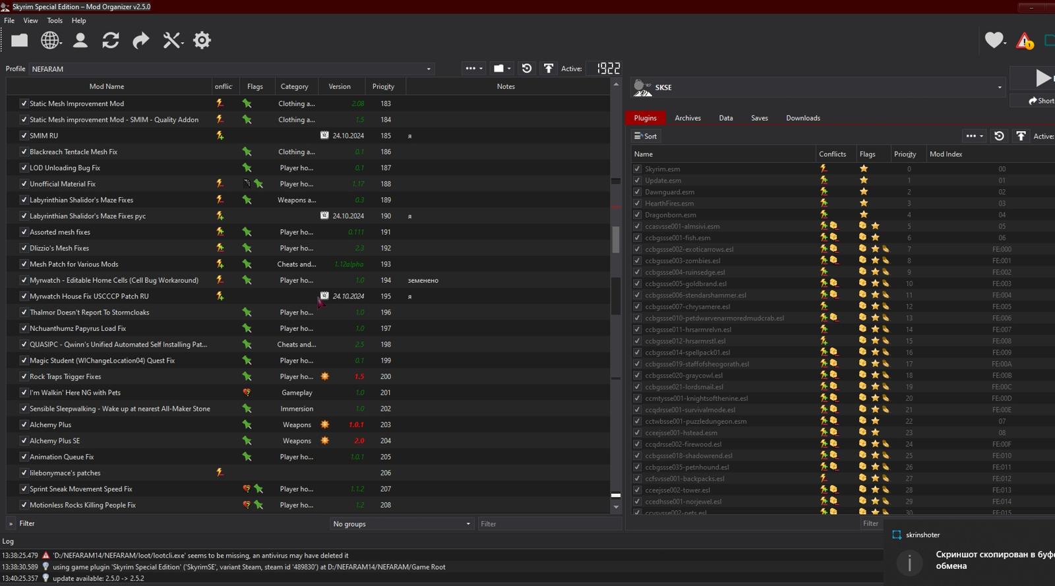Open the warning notifications triangle icon
1055x586 pixels.
(x=1025, y=41)
